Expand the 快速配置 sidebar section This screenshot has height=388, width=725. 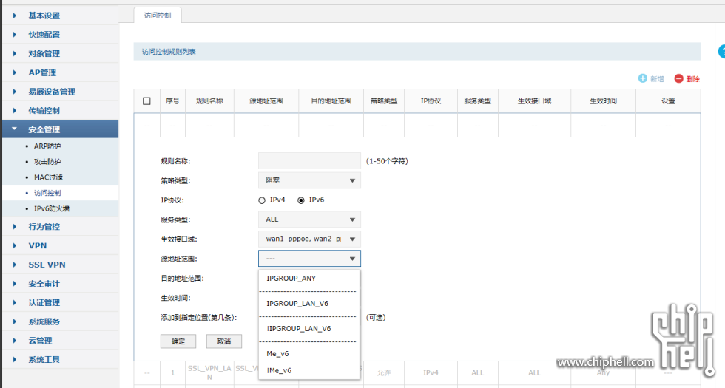click(60, 35)
